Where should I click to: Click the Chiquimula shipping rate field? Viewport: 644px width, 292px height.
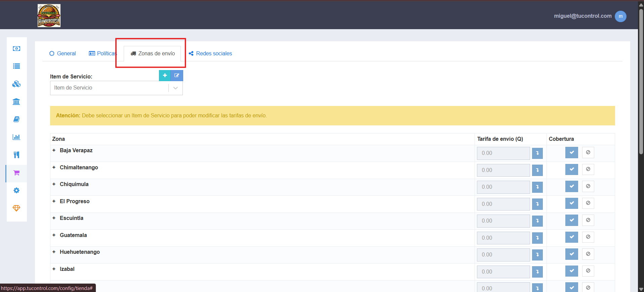click(x=503, y=187)
